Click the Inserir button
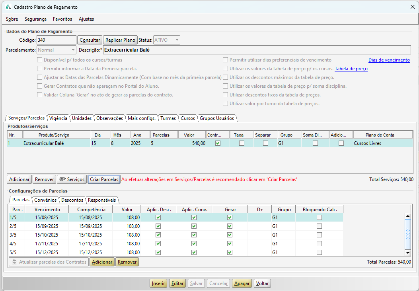 point(158,283)
